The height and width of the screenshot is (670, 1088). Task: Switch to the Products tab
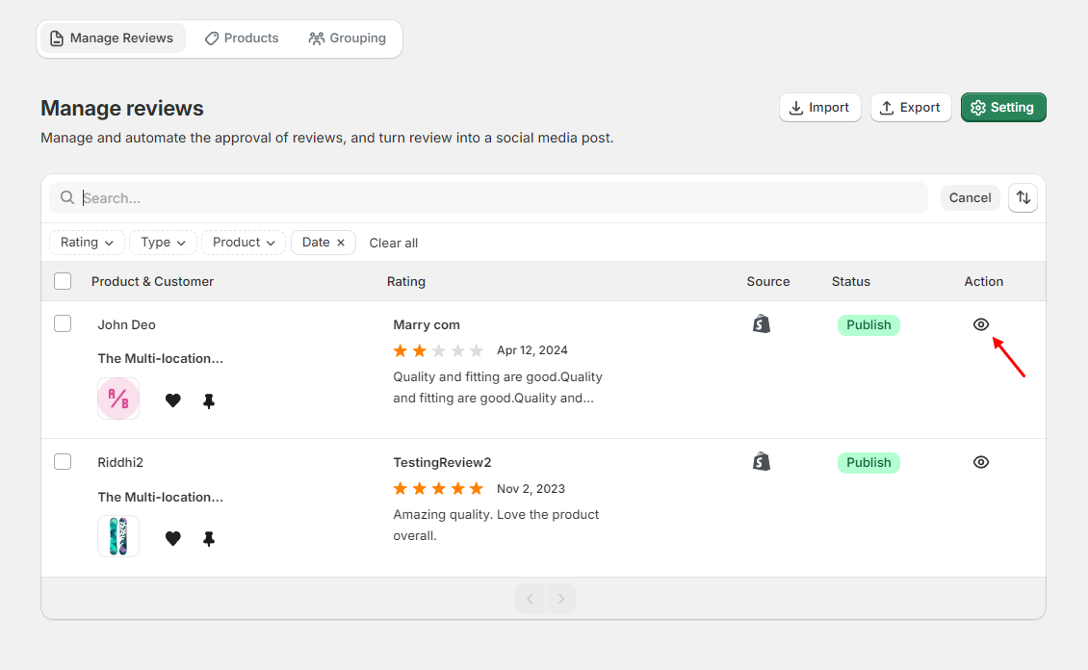[242, 39]
